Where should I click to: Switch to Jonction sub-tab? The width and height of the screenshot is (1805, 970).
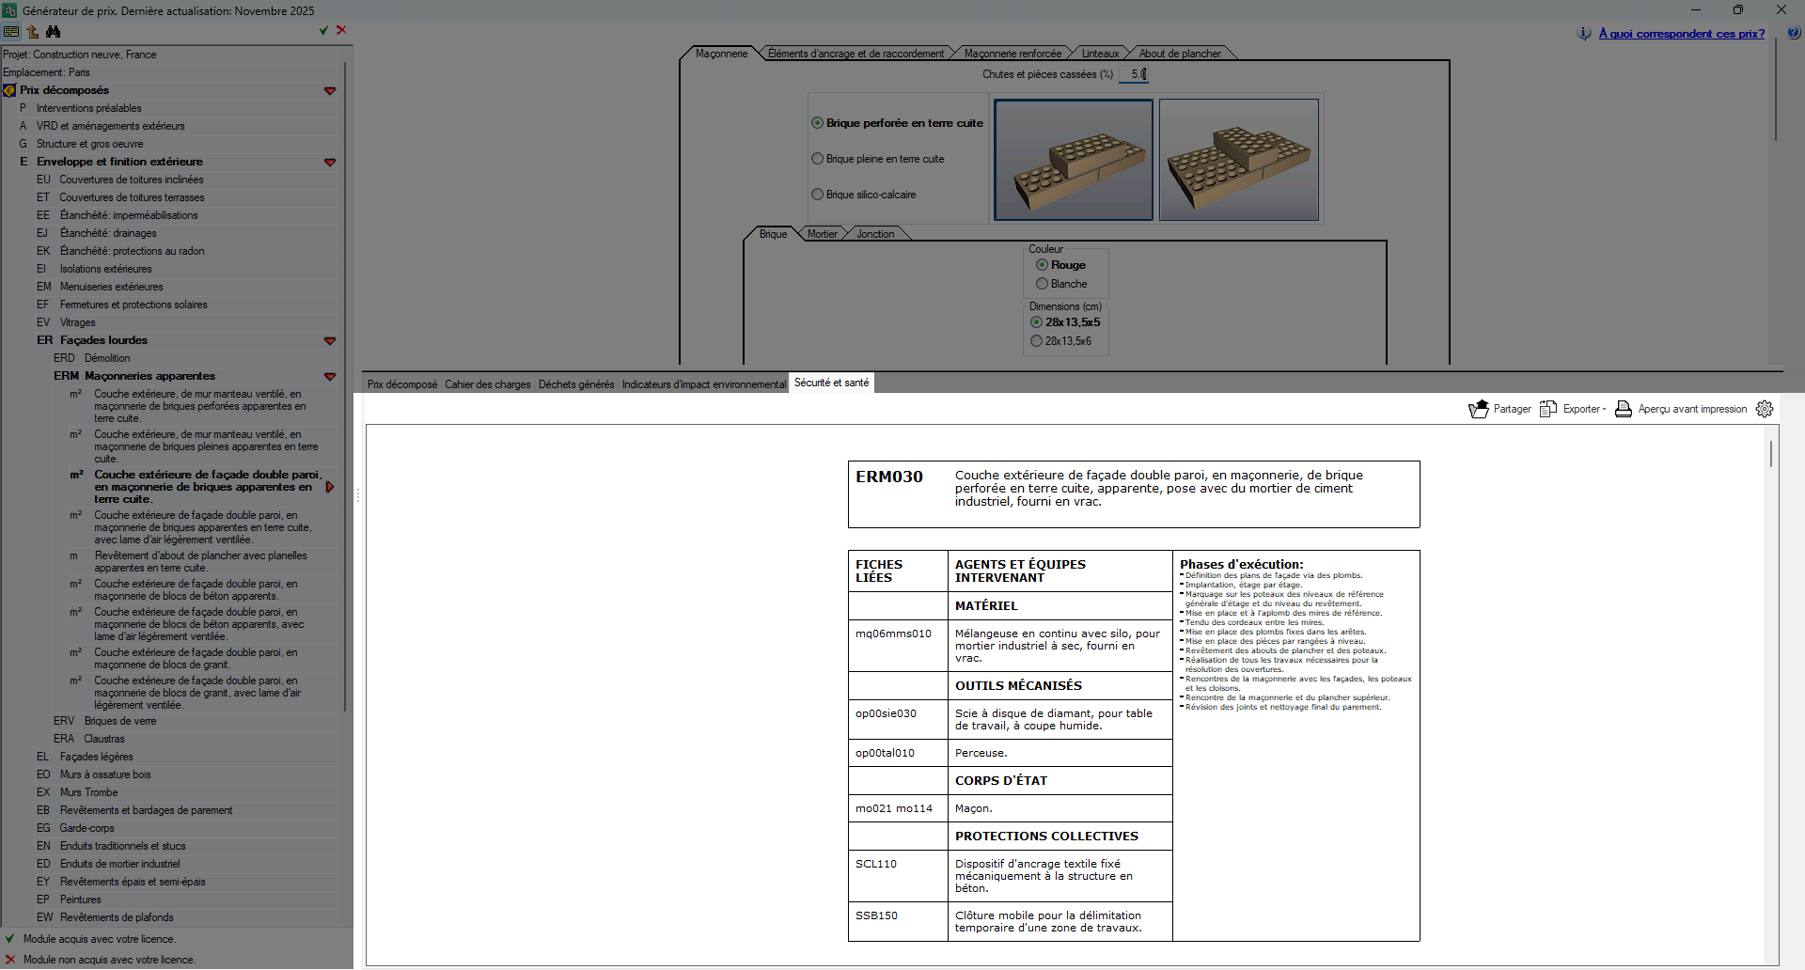(x=875, y=234)
